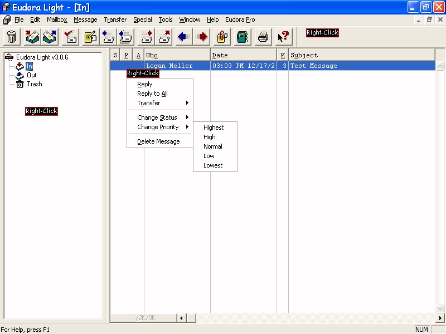
Task: Click the blue Previous Message arrow
Action: (184, 37)
